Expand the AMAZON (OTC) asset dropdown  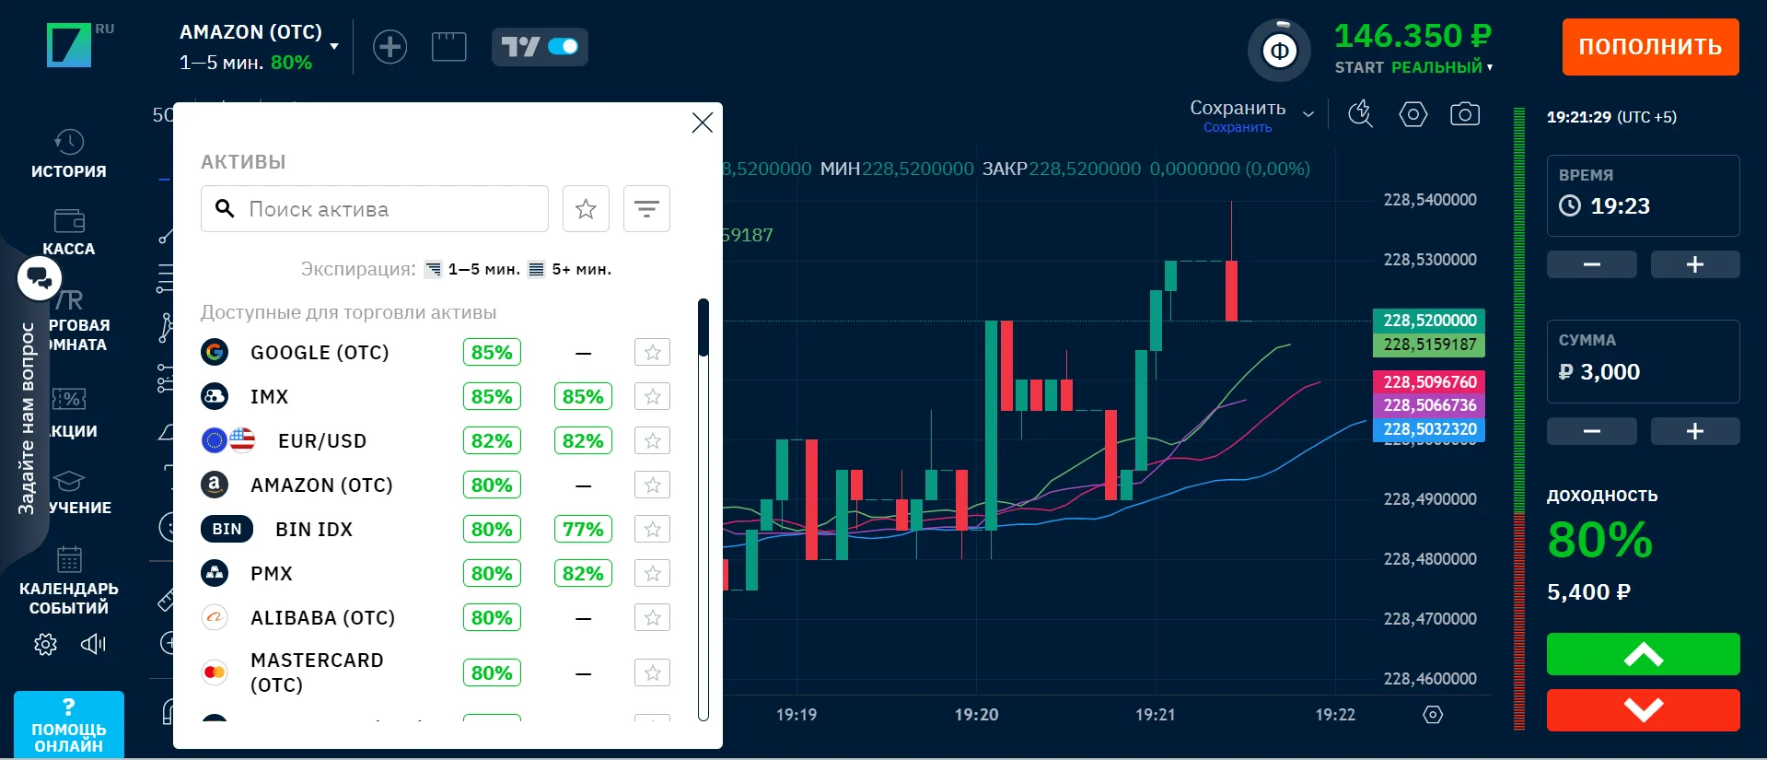[333, 46]
